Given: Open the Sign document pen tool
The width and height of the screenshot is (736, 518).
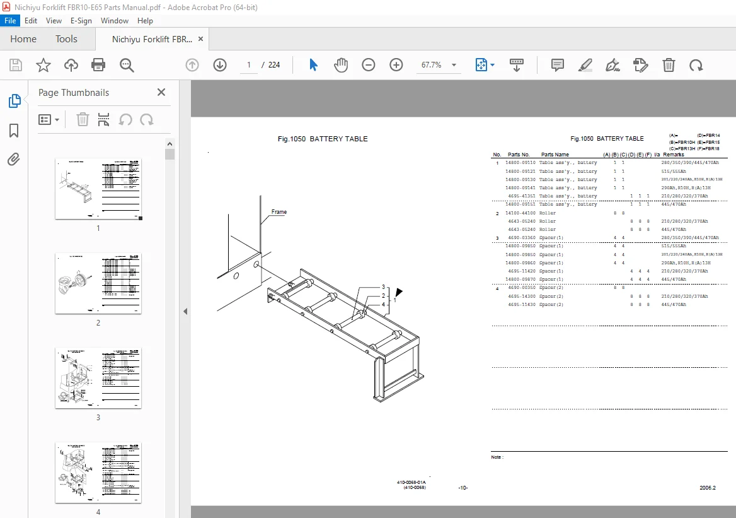Looking at the screenshot, I should pyautogui.click(x=612, y=65).
